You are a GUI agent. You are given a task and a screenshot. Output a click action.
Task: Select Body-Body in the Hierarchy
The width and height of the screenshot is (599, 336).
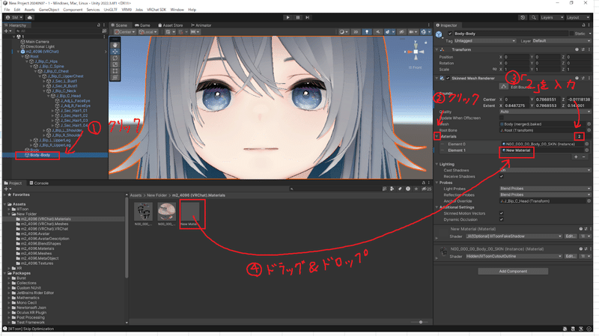[x=40, y=155]
